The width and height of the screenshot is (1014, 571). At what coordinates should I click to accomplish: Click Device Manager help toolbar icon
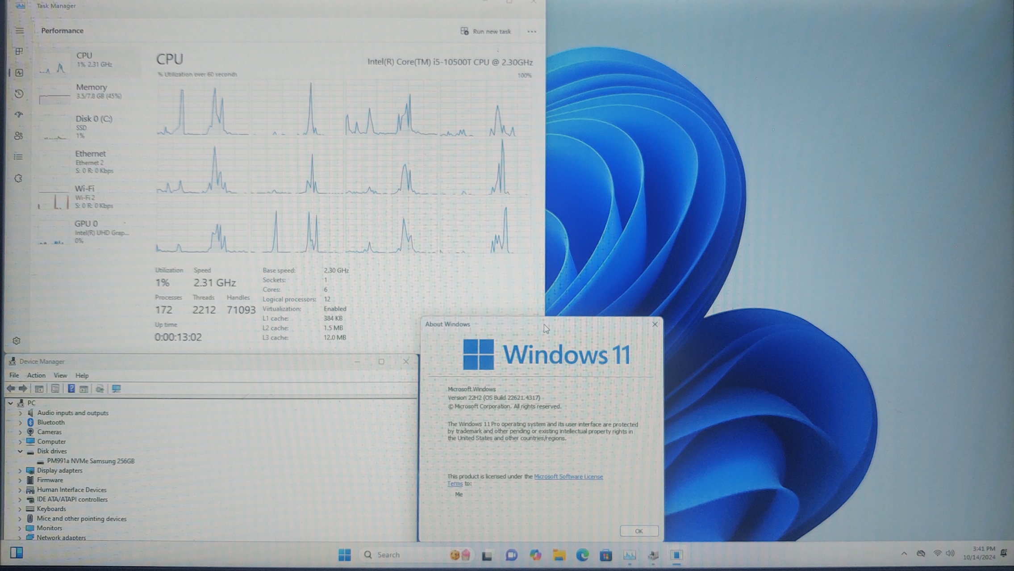coord(71,389)
